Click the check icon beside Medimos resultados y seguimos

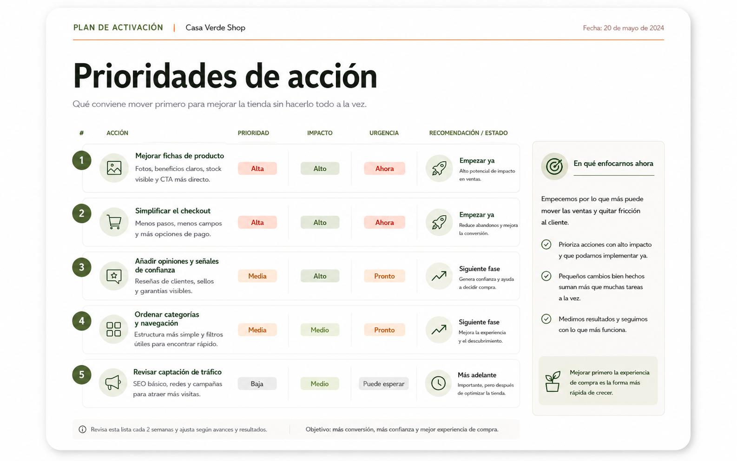pos(546,319)
